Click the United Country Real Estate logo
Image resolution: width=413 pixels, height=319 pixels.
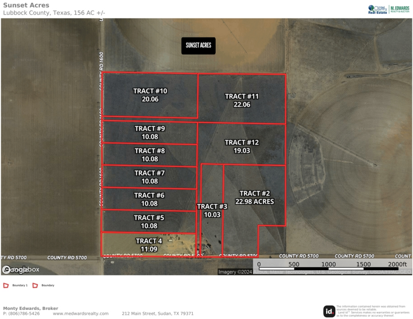(x=377, y=9)
